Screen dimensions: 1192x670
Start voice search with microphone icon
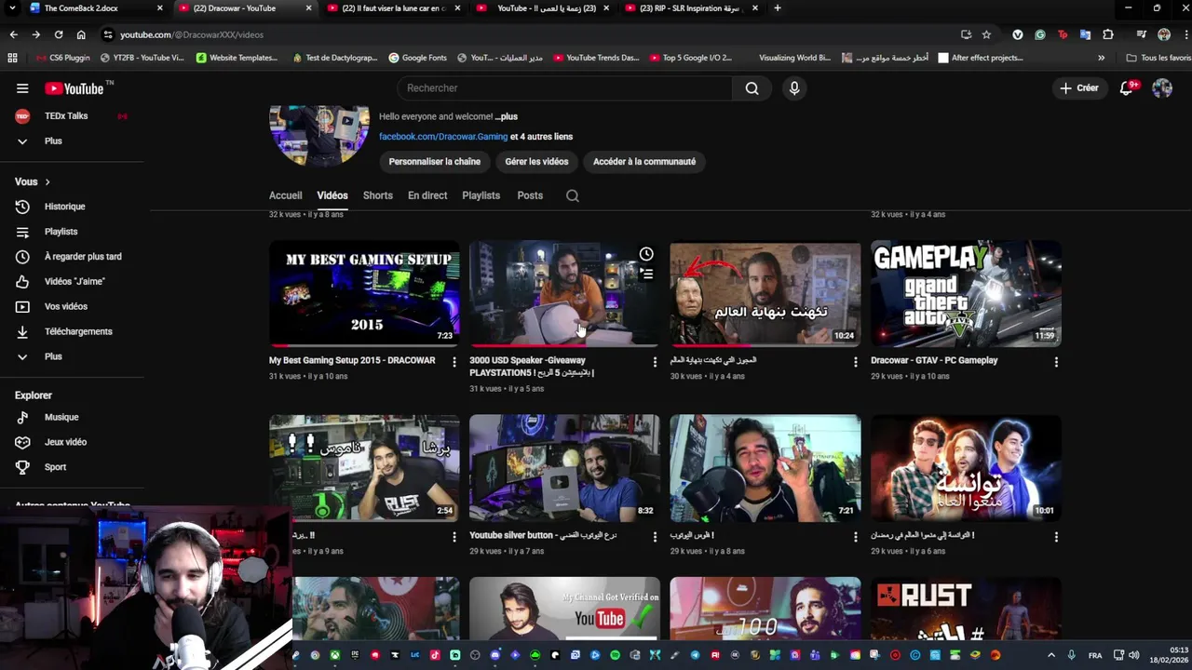[794, 88]
